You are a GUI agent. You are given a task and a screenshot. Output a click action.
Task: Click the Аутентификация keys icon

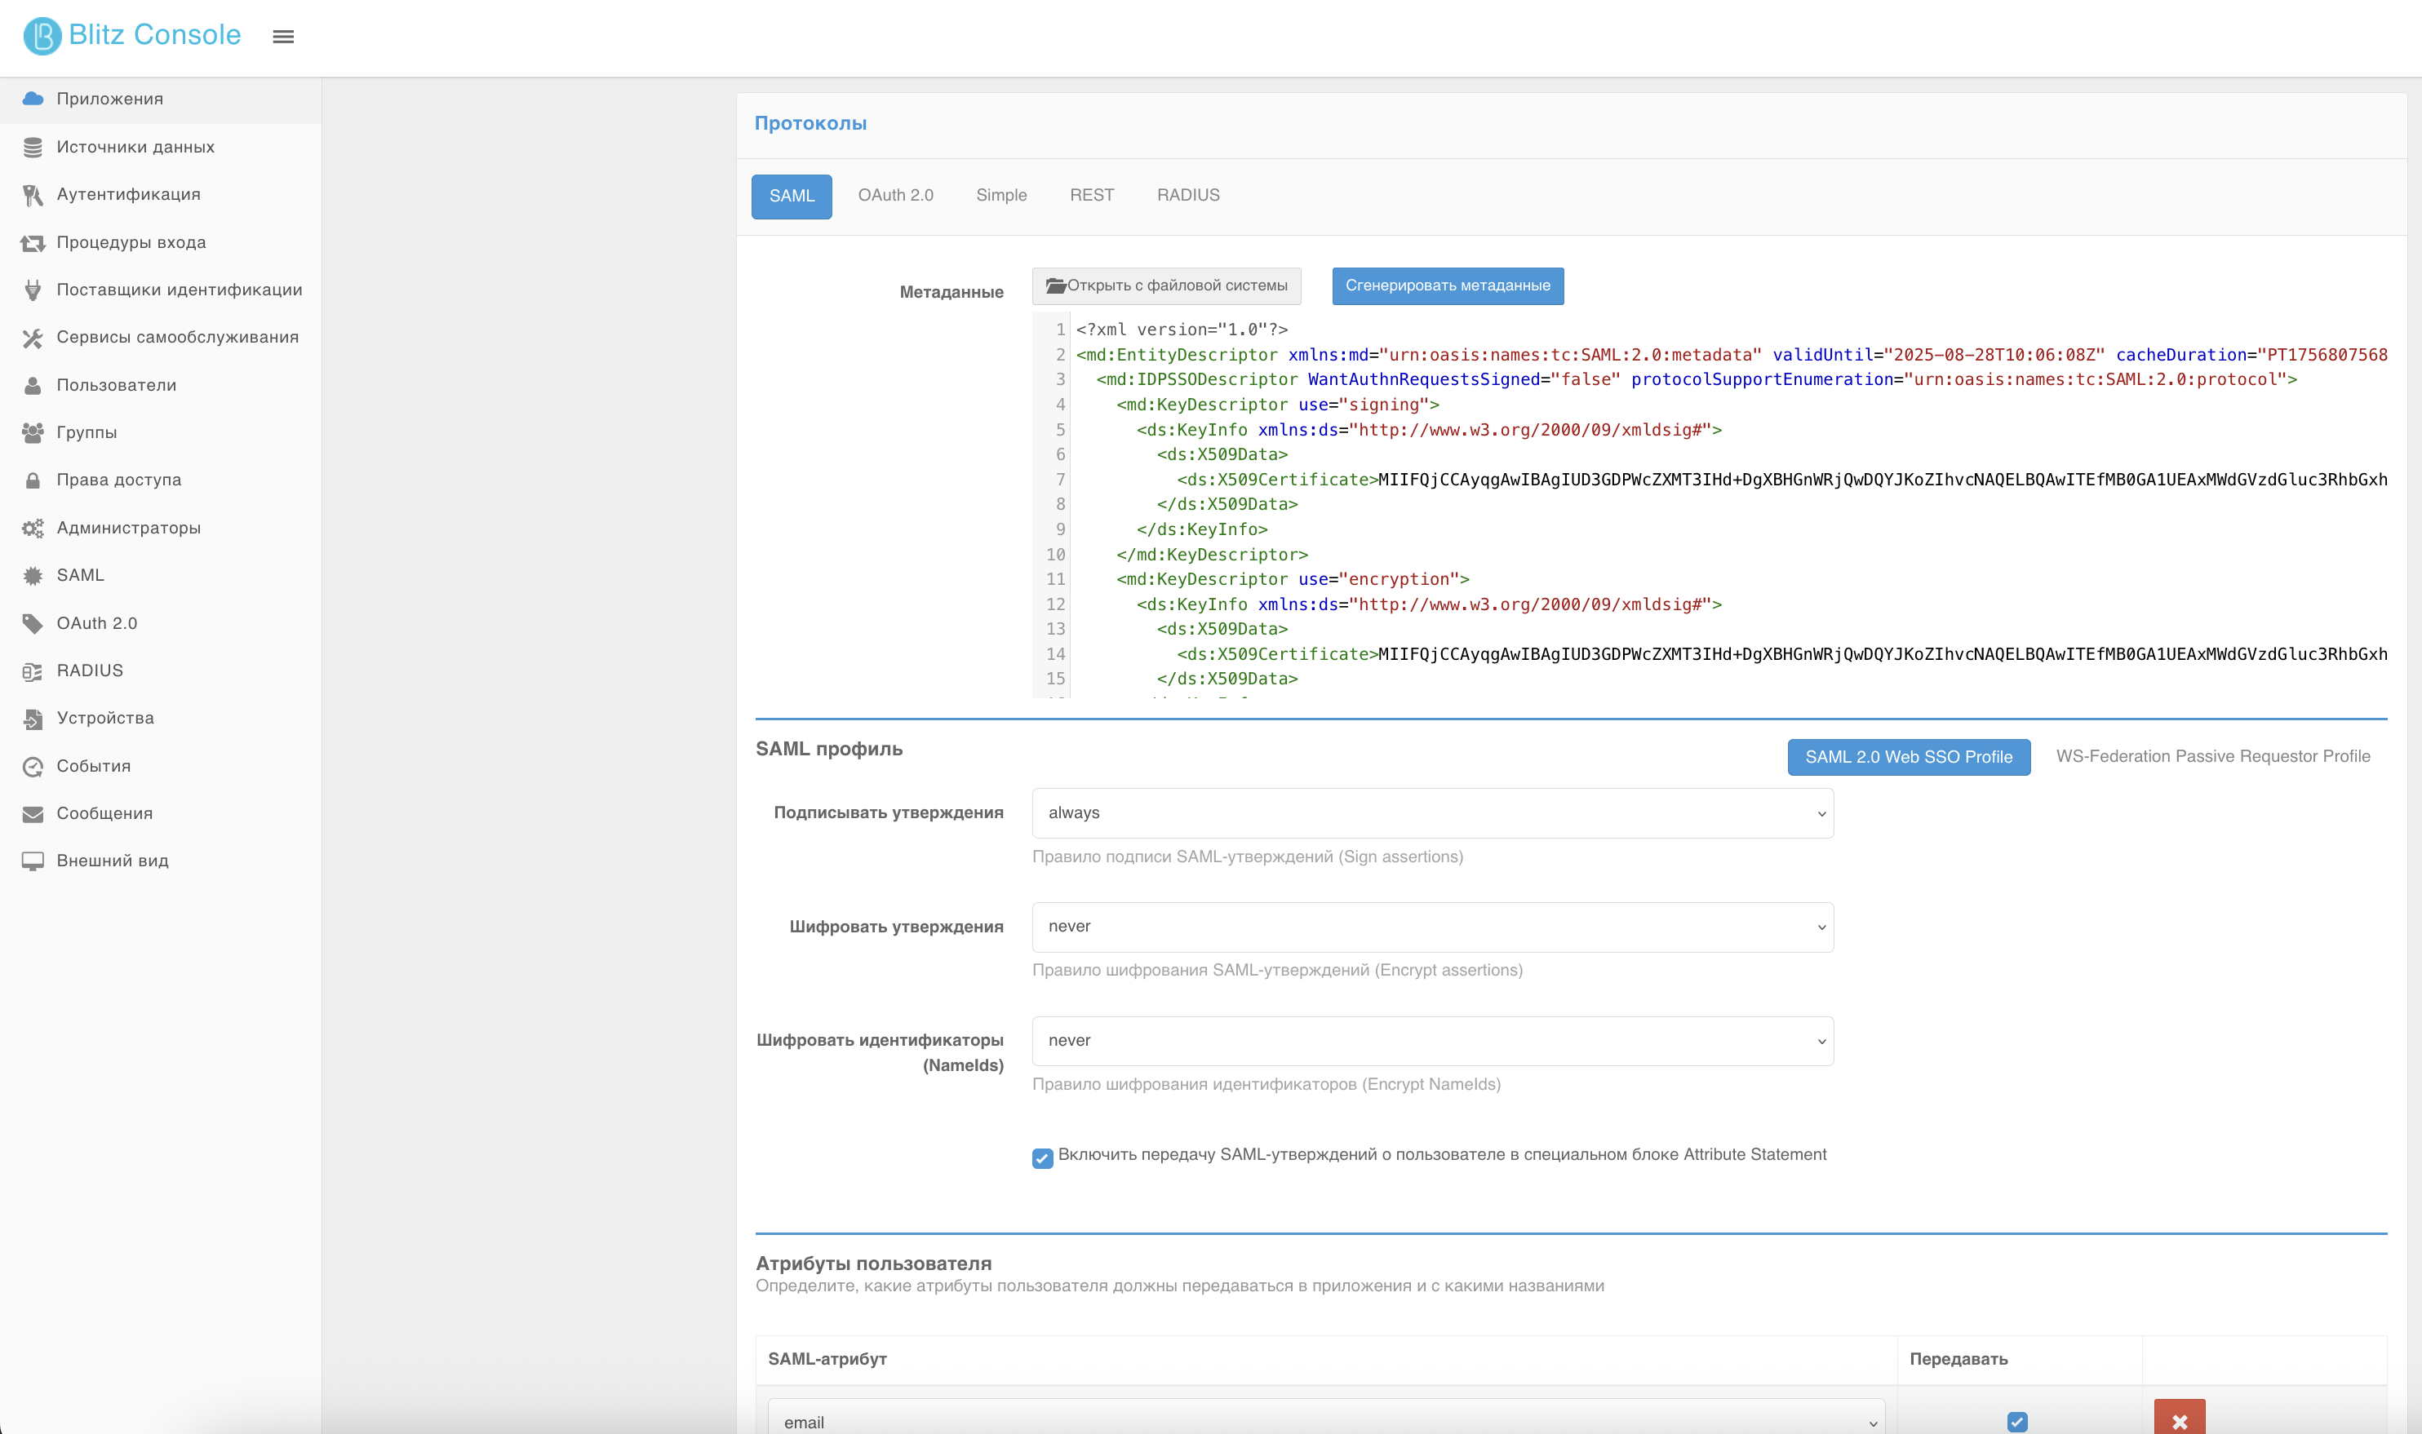coord(33,194)
